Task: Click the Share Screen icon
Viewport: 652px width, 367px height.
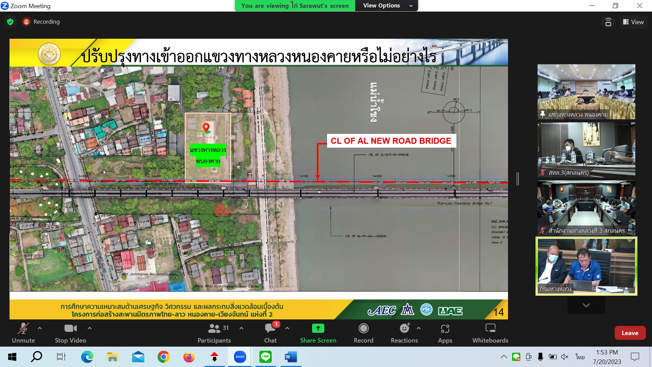Action: (318, 329)
